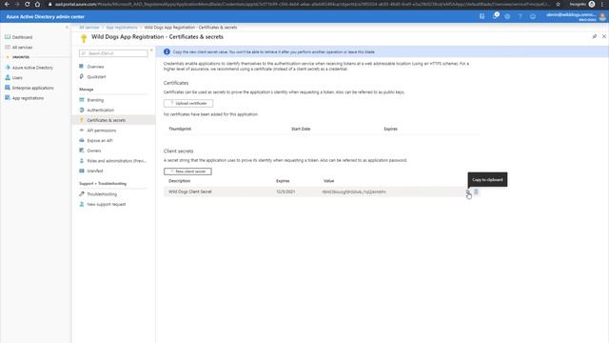The image size is (609, 343).
Task: Bookmark this page with star icon
Action: point(559,4)
